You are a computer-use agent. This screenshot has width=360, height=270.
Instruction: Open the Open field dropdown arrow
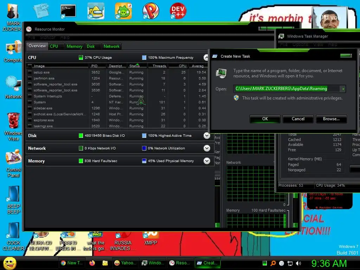(x=343, y=89)
